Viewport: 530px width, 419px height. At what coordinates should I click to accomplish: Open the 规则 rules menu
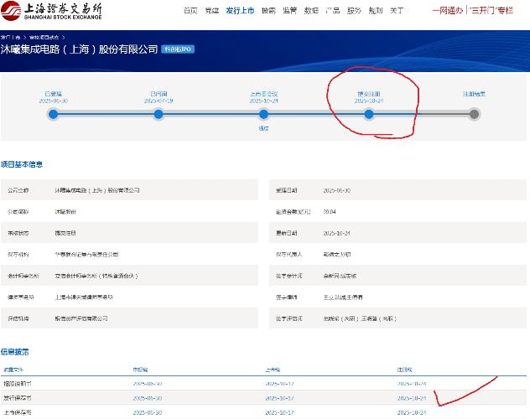(x=375, y=10)
